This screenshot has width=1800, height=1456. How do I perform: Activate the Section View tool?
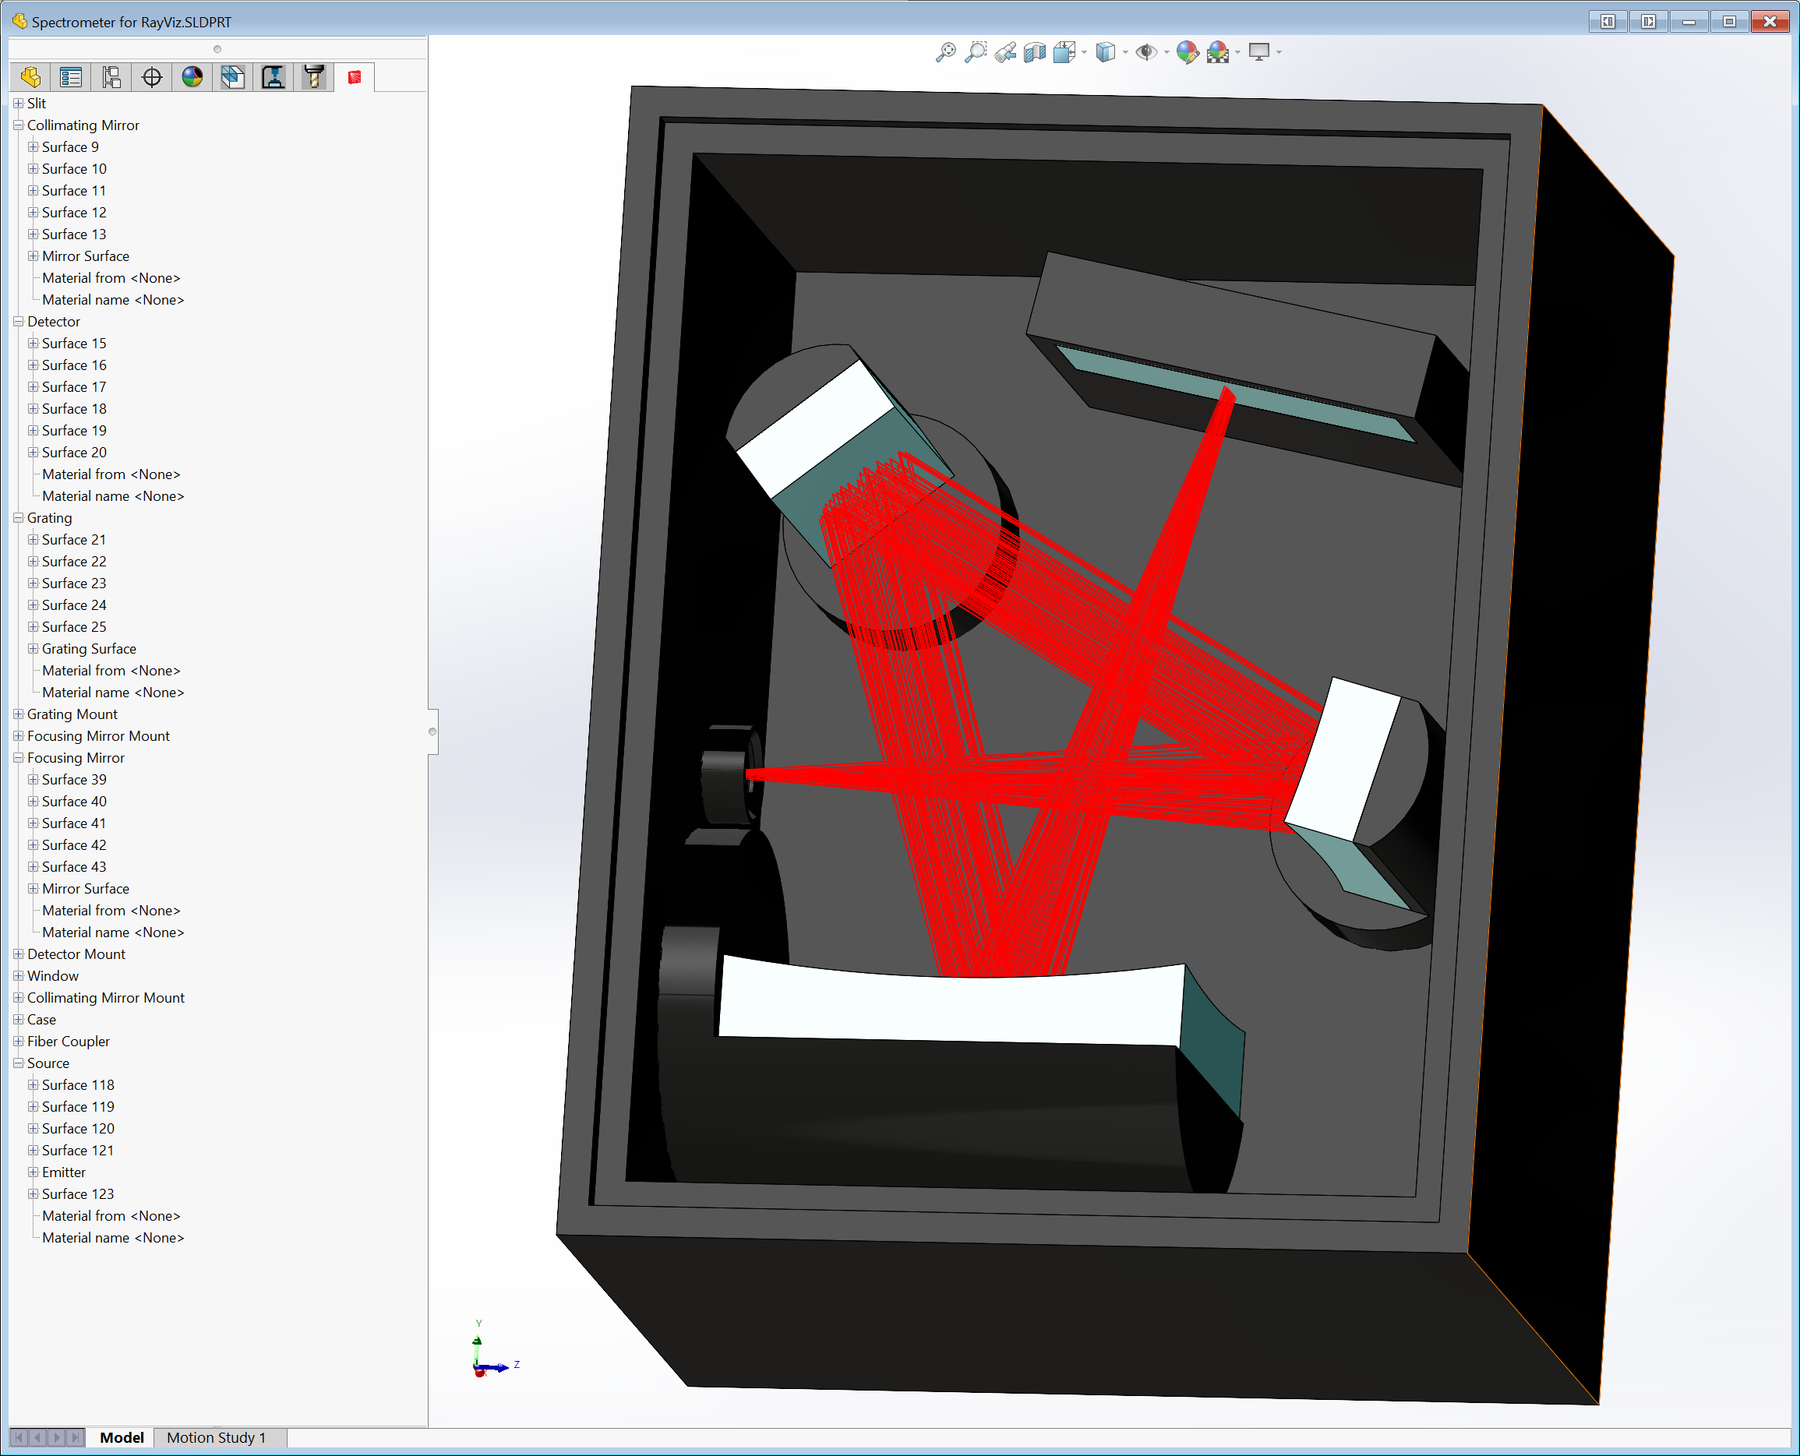click(x=1035, y=53)
